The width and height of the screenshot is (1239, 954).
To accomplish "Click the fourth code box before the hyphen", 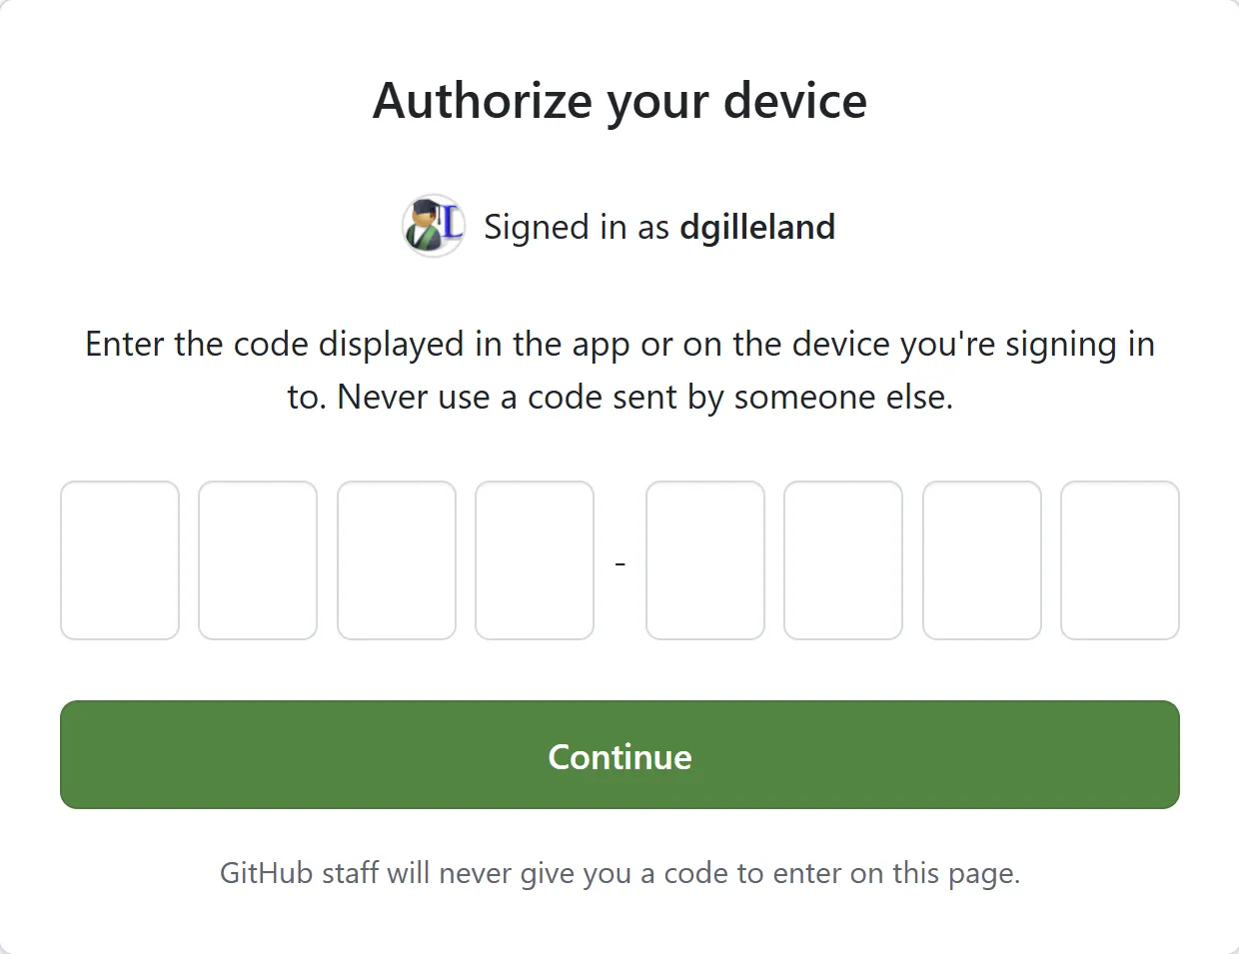I will [x=534, y=559].
